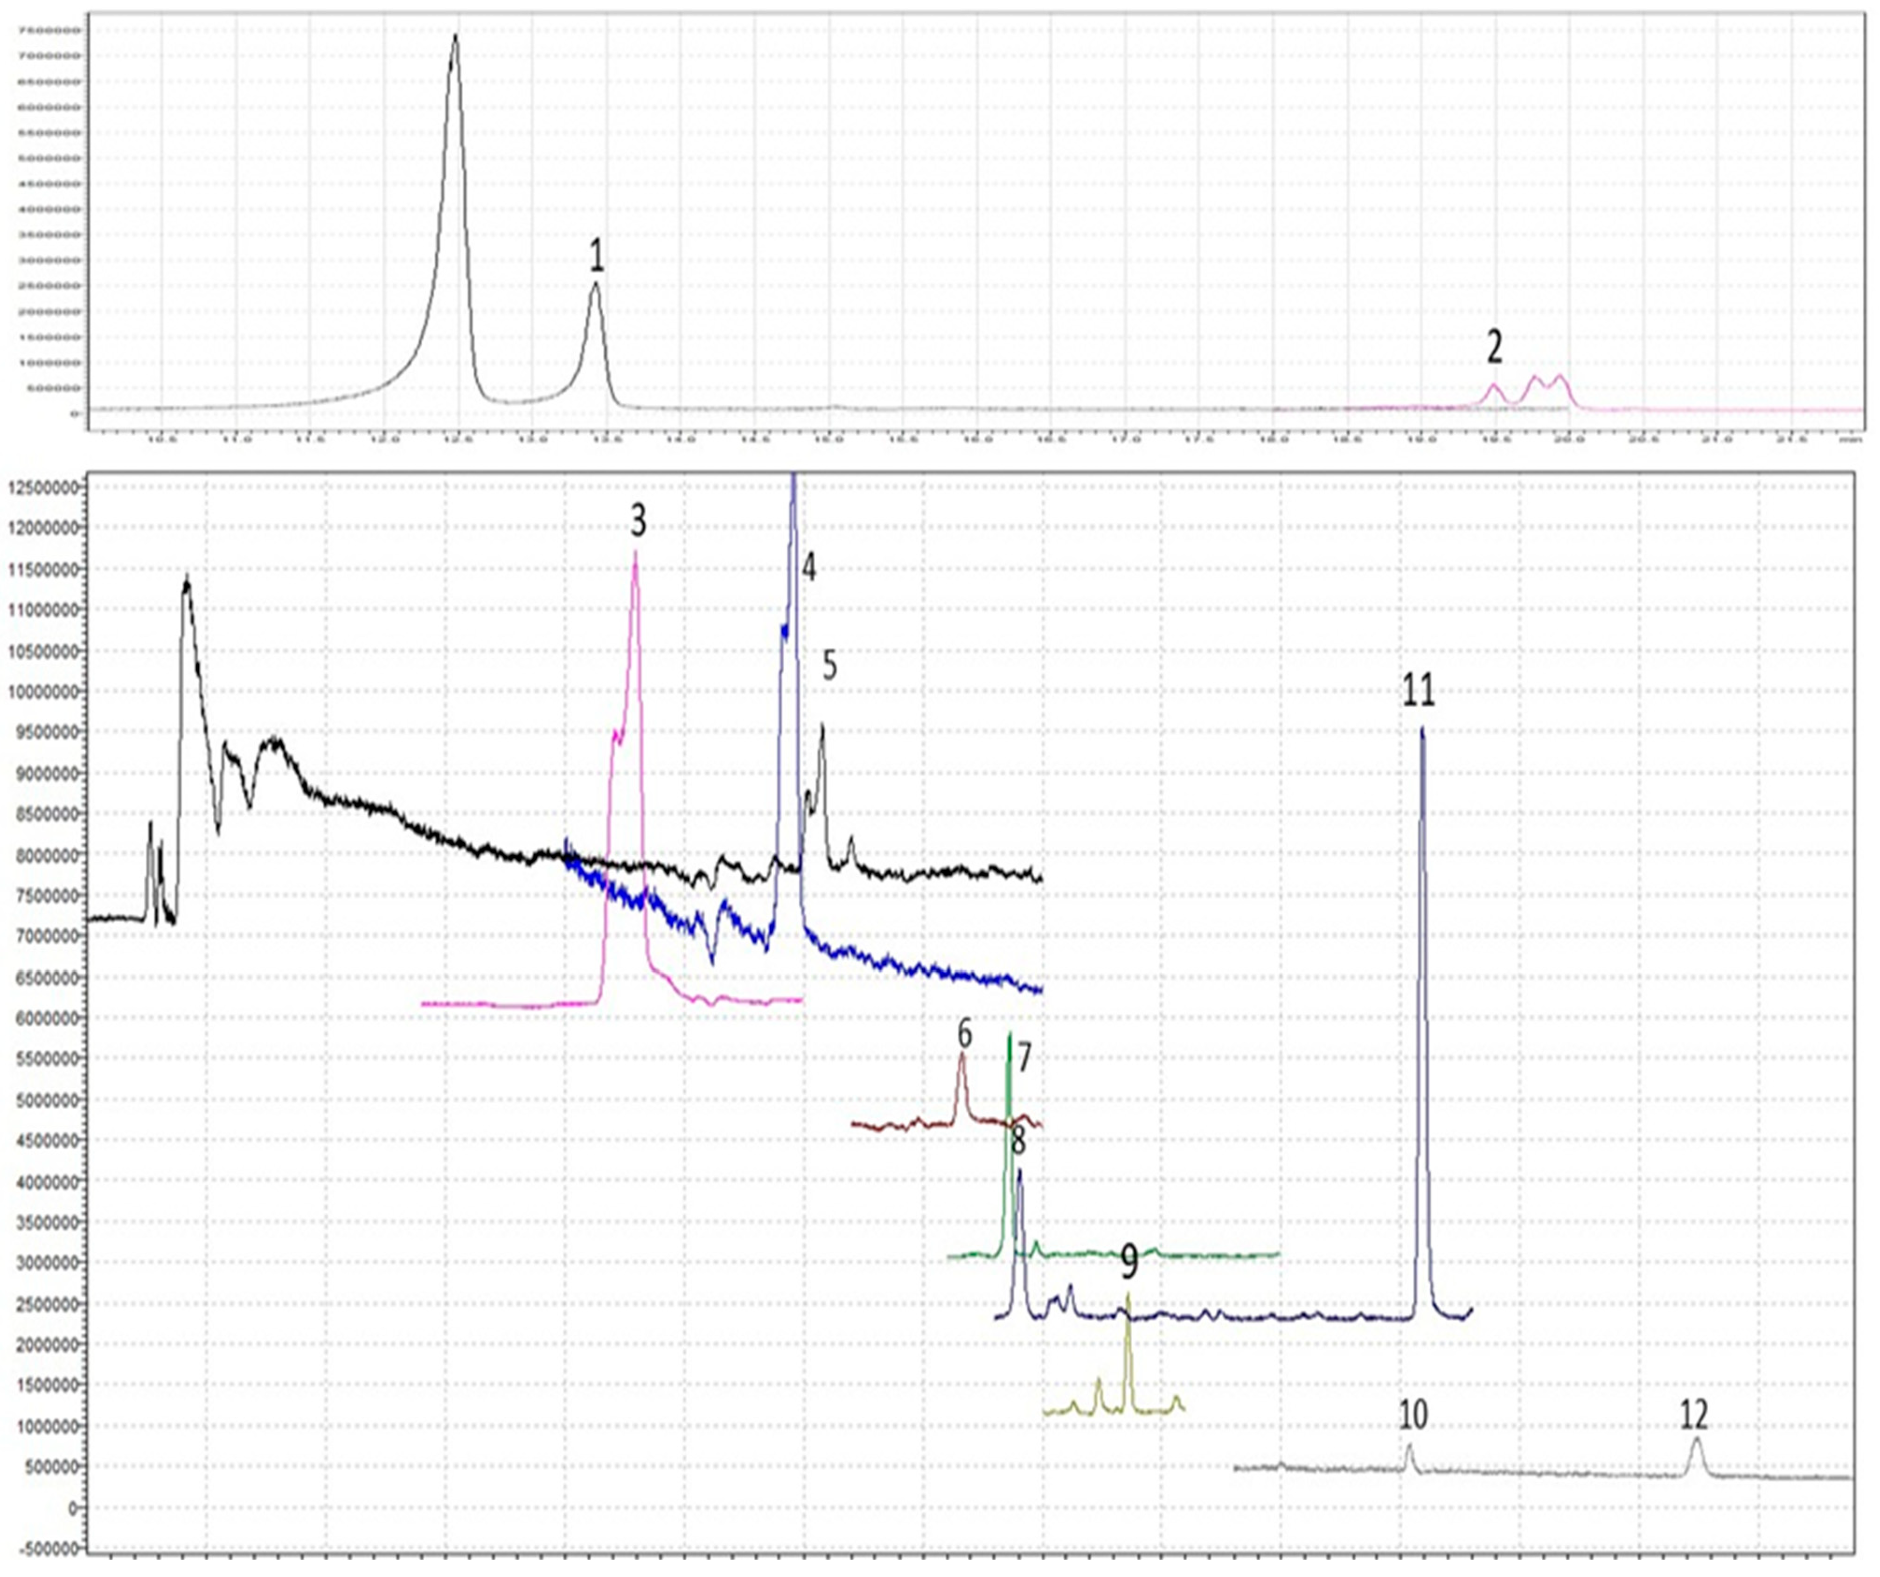Click peak label 3 above magenta peak
Image resolution: width=1880 pixels, height=1577 pixels.
click(x=637, y=521)
